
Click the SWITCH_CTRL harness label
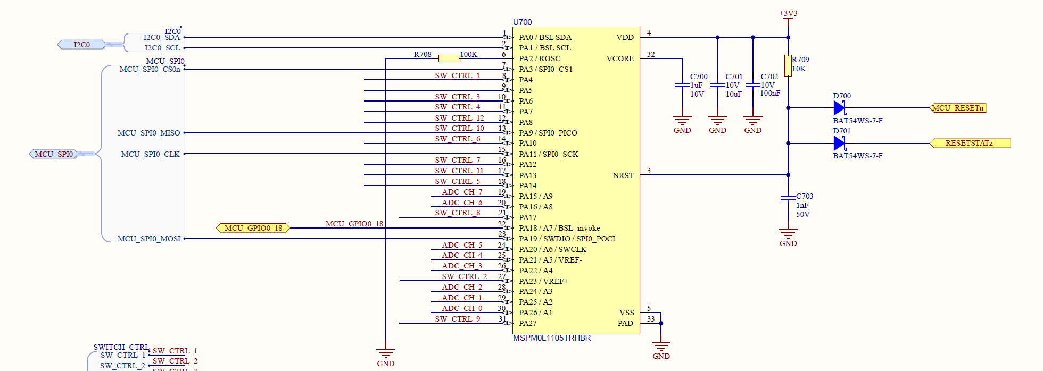(121, 347)
